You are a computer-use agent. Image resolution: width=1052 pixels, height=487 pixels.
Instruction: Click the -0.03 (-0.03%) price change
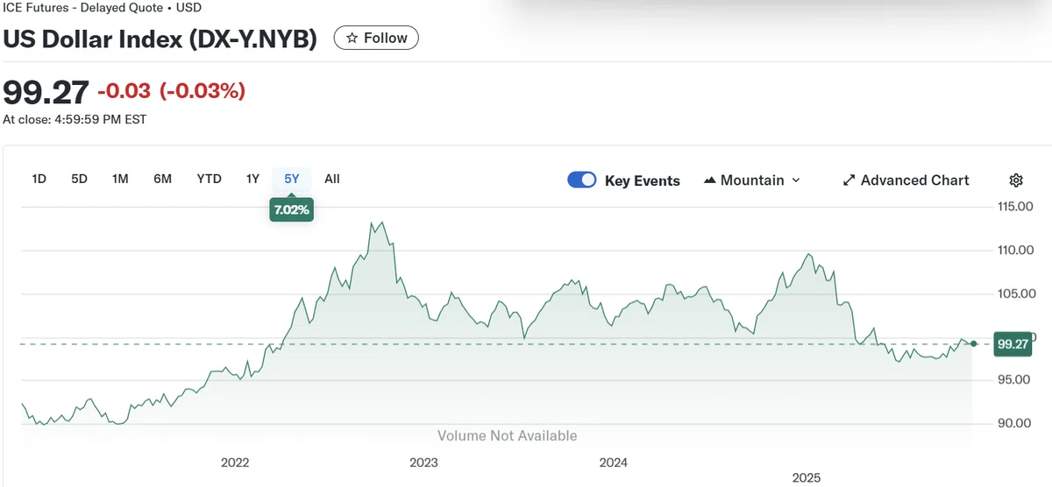point(171,90)
